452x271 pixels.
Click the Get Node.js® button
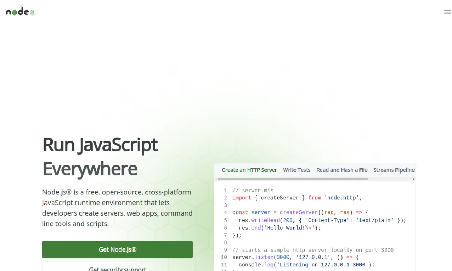click(118, 249)
